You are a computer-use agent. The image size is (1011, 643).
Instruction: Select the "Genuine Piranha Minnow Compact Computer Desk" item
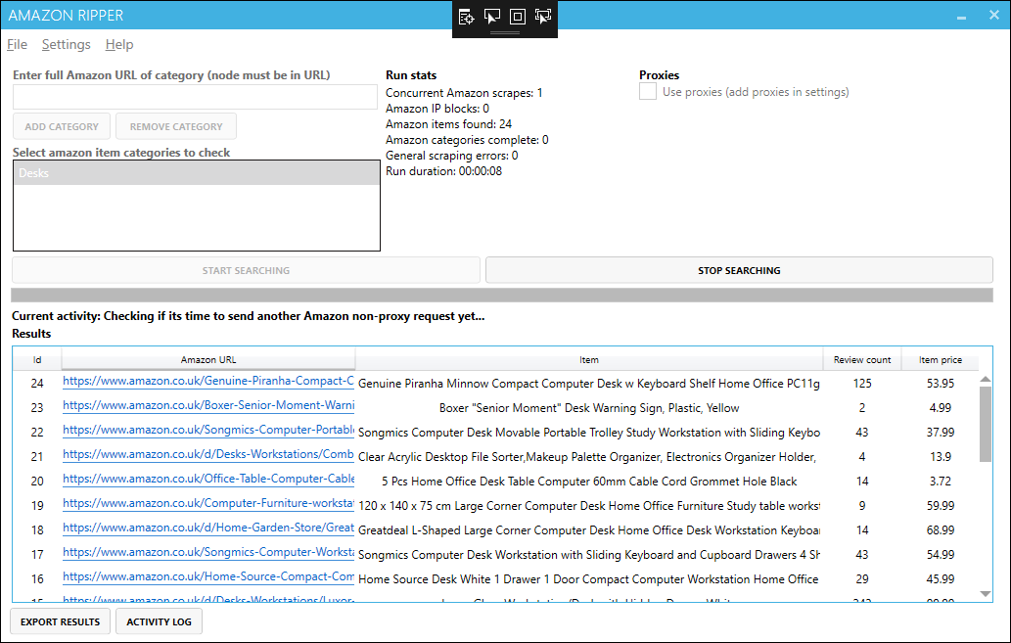coord(588,383)
